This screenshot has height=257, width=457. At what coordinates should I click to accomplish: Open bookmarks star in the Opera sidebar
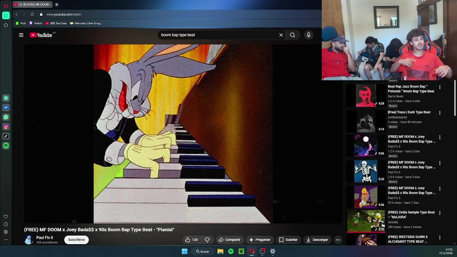coord(6,25)
